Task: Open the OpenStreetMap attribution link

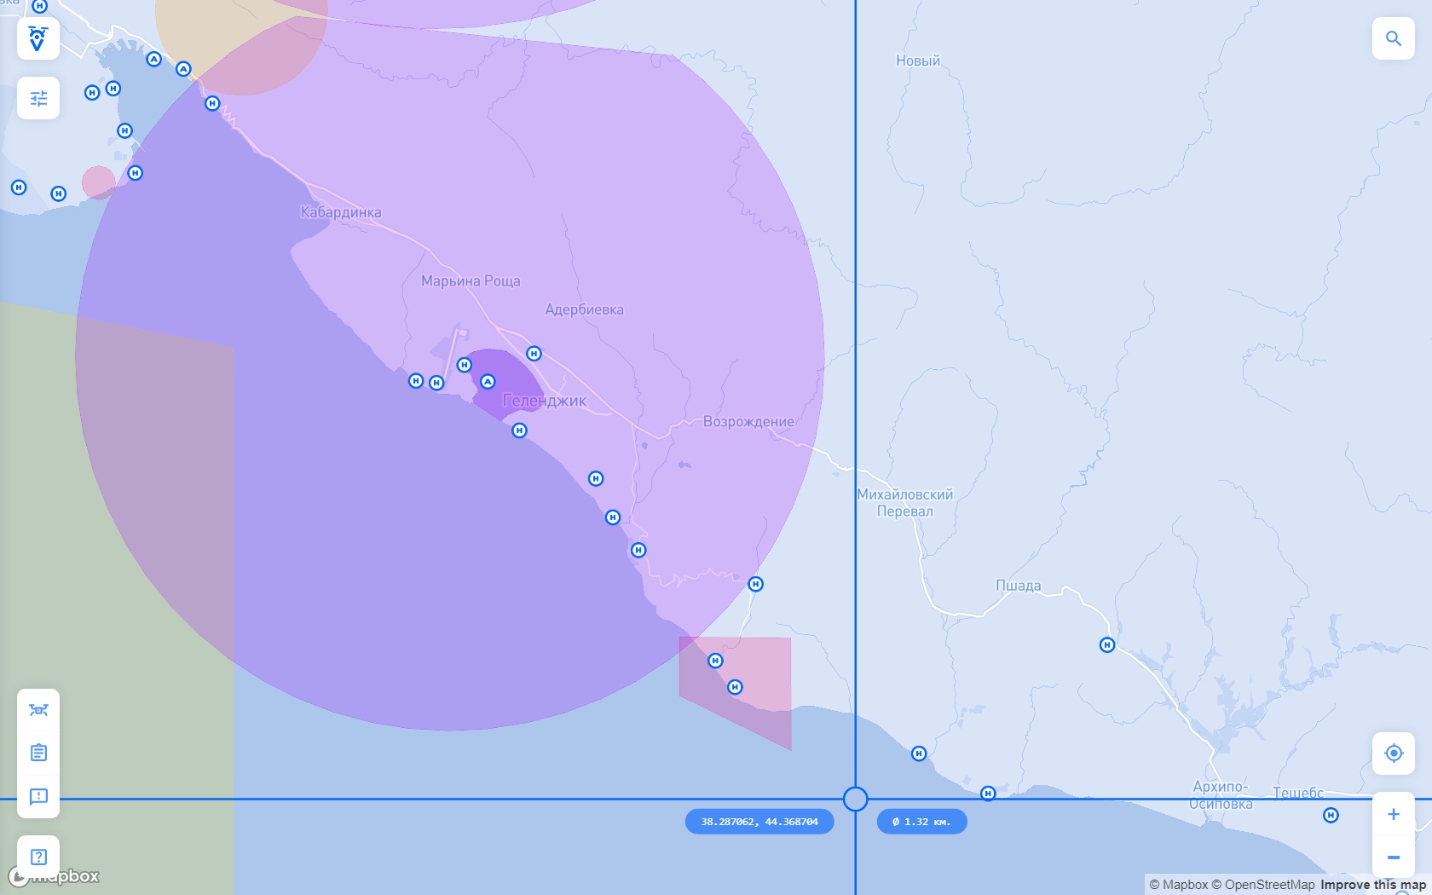Action: (1263, 885)
